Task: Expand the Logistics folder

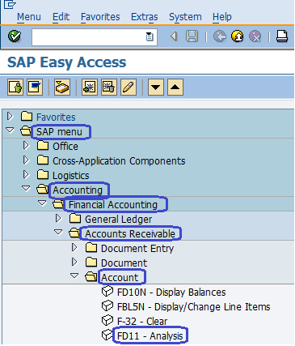Action: 26,175
